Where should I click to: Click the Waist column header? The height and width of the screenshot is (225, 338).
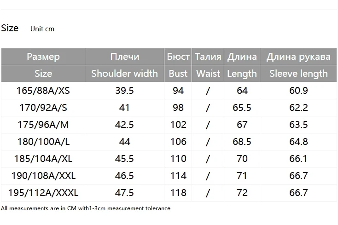208,74
